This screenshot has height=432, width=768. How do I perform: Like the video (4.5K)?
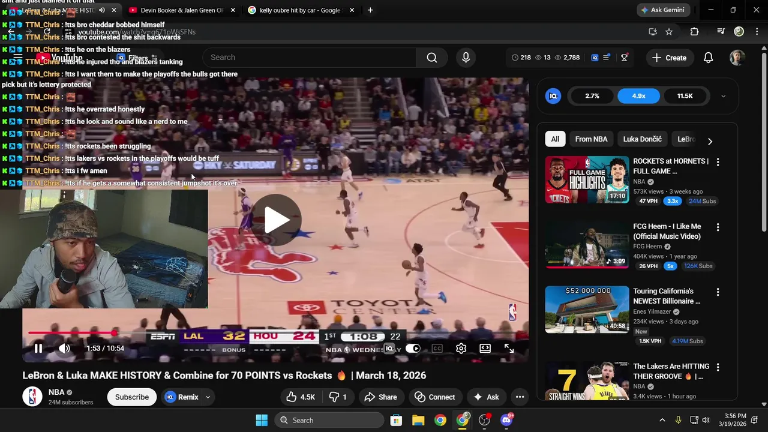point(301,397)
